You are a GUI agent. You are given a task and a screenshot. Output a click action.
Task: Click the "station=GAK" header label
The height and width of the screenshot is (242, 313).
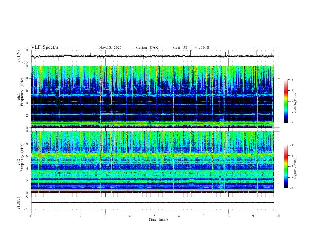click(147, 47)
